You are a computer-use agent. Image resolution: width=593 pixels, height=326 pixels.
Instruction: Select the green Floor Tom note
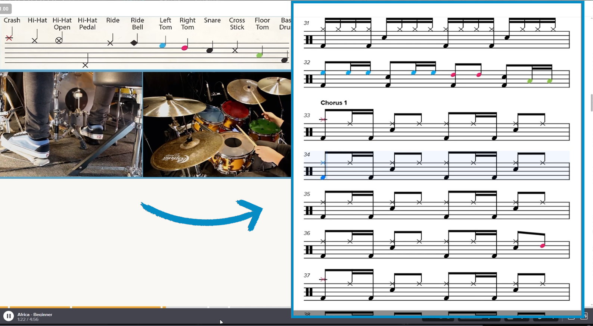pos(260,55)
